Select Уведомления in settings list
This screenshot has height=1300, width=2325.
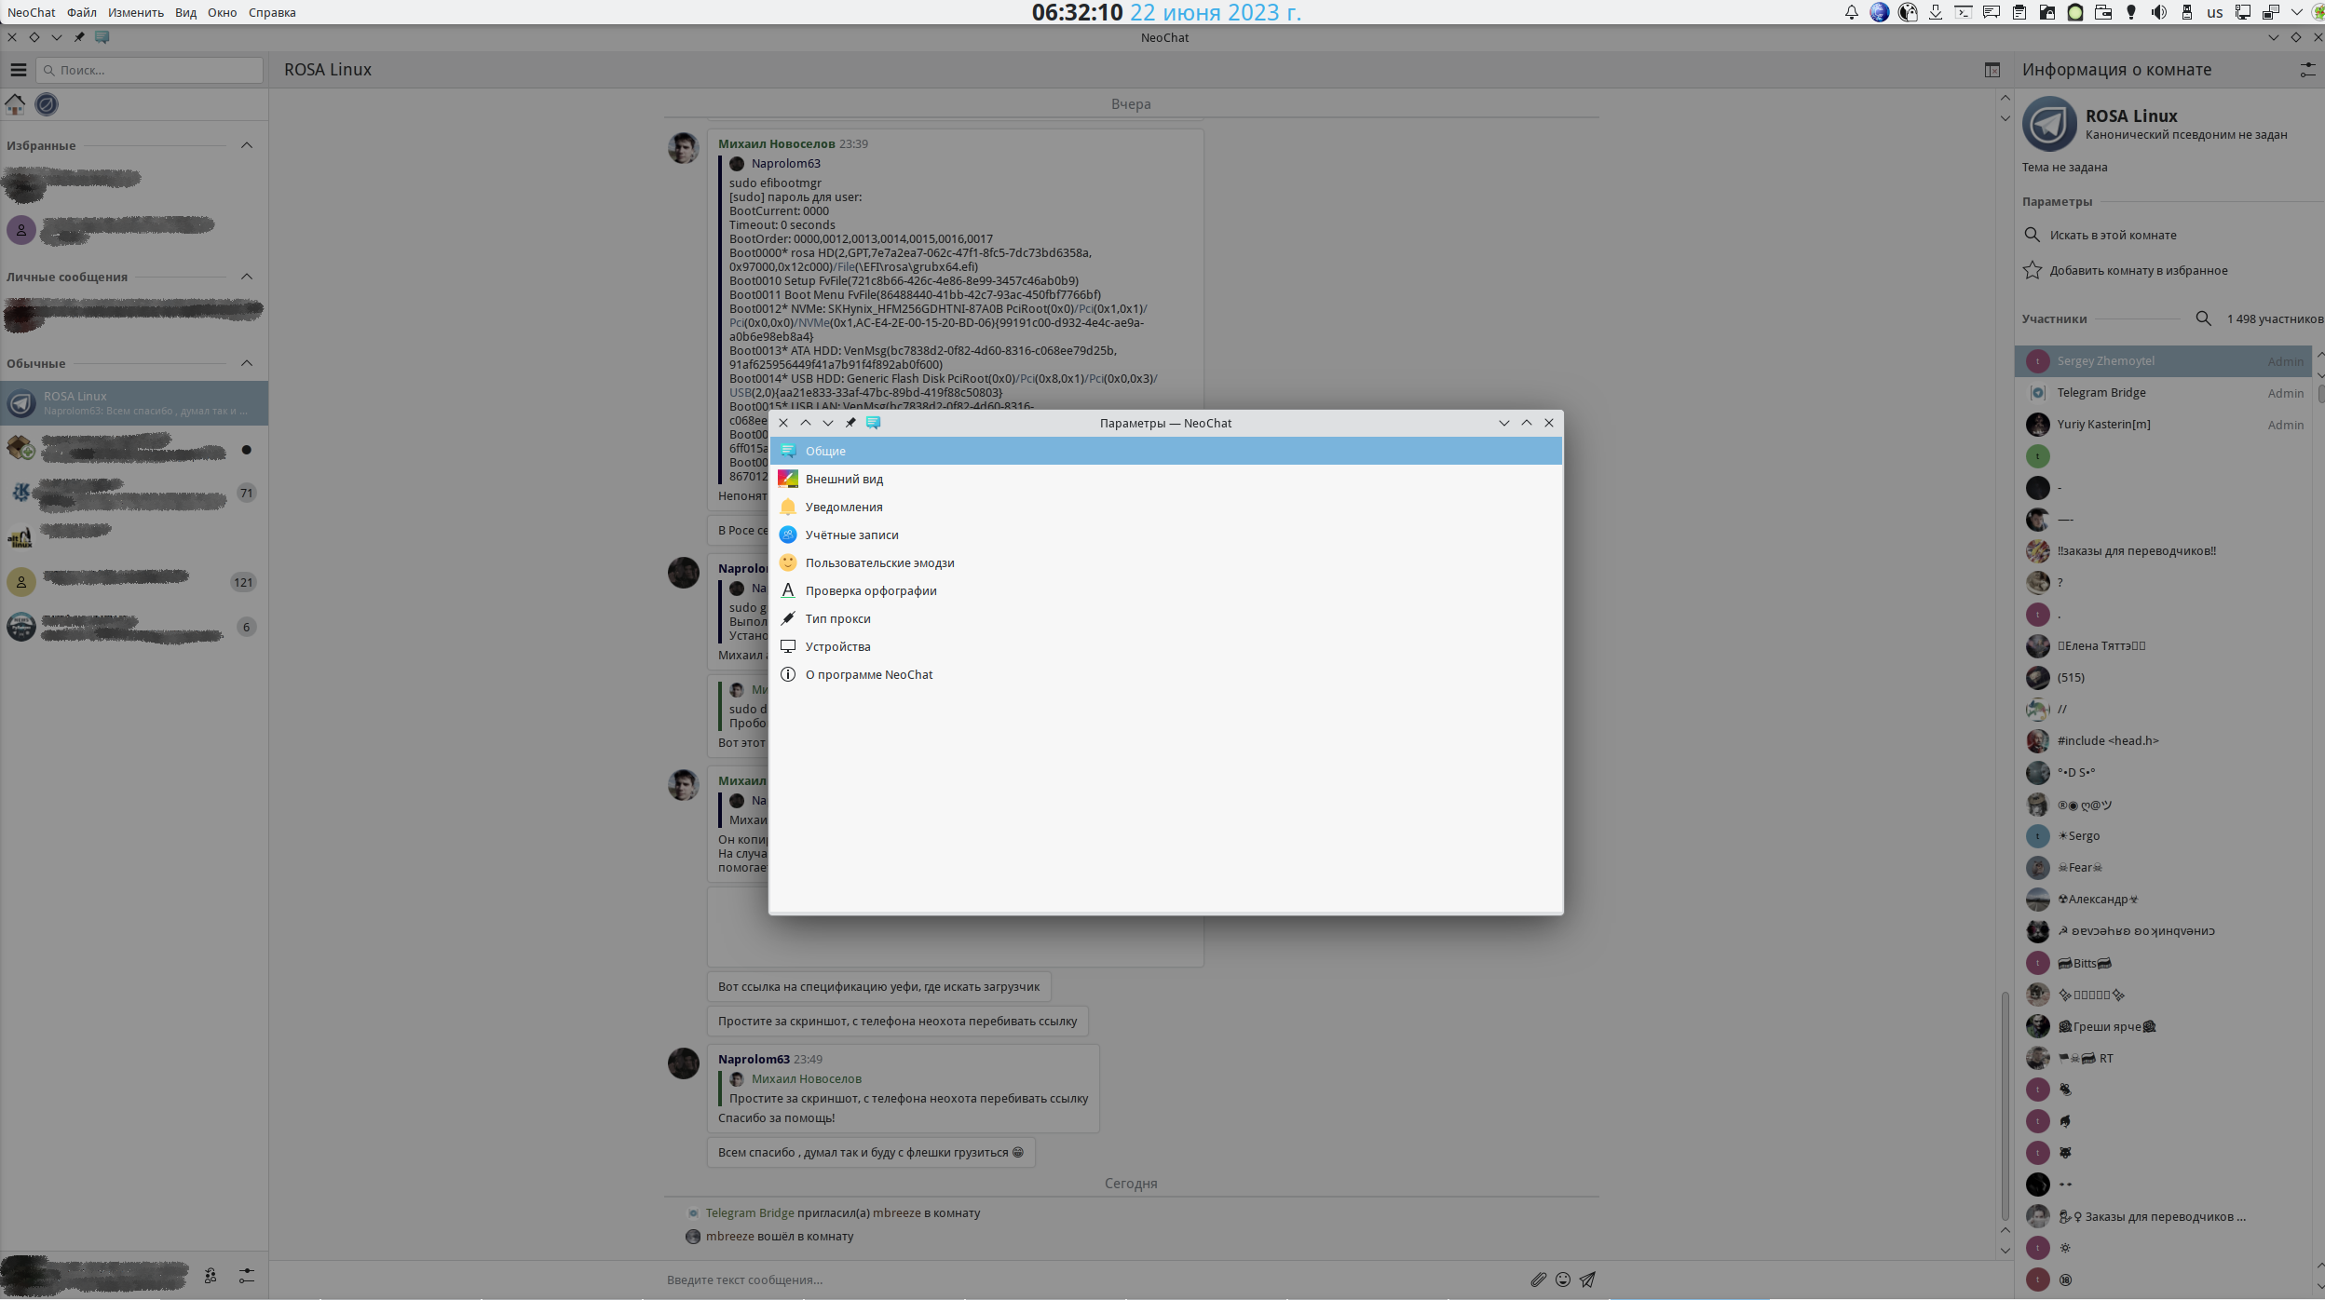point(843,507)
